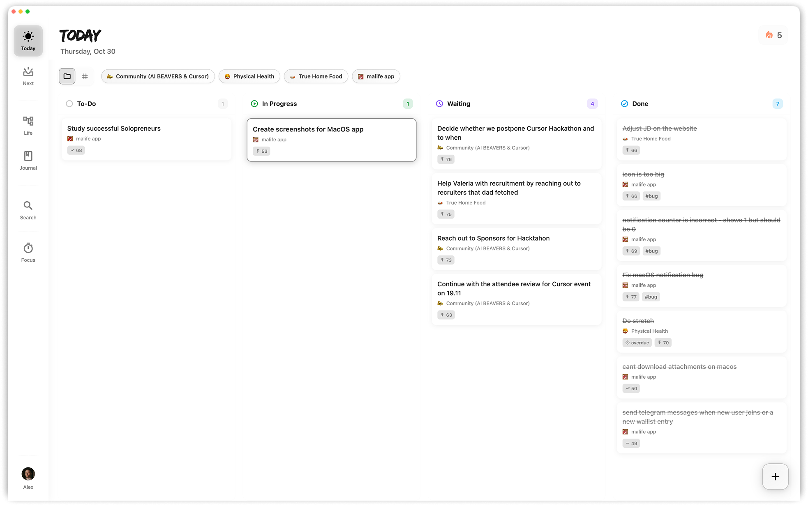Screen dimensions: 808x506
Task: Select the Today sun icon in sidebar
Action: (28, 37)
